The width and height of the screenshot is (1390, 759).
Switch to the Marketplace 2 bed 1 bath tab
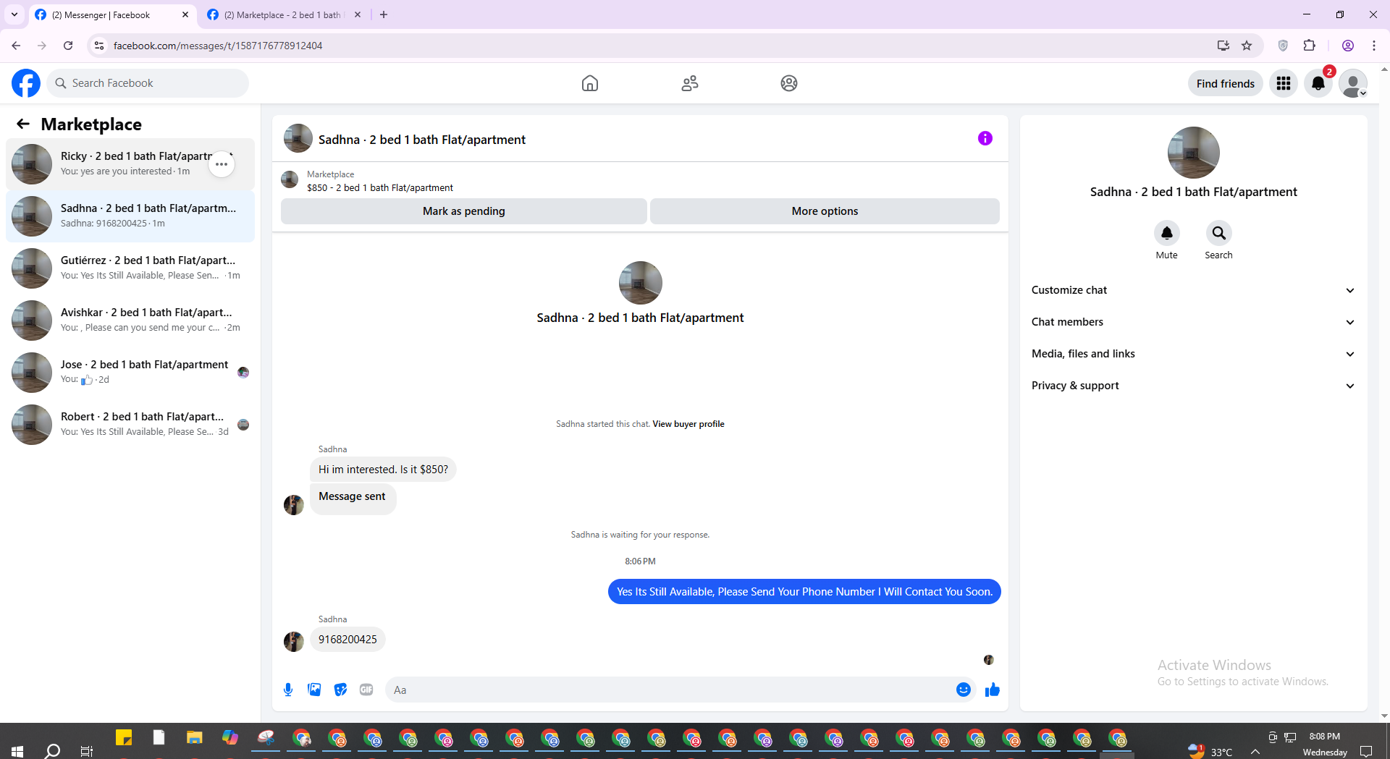pyautogui.click(x=285, y=14)
